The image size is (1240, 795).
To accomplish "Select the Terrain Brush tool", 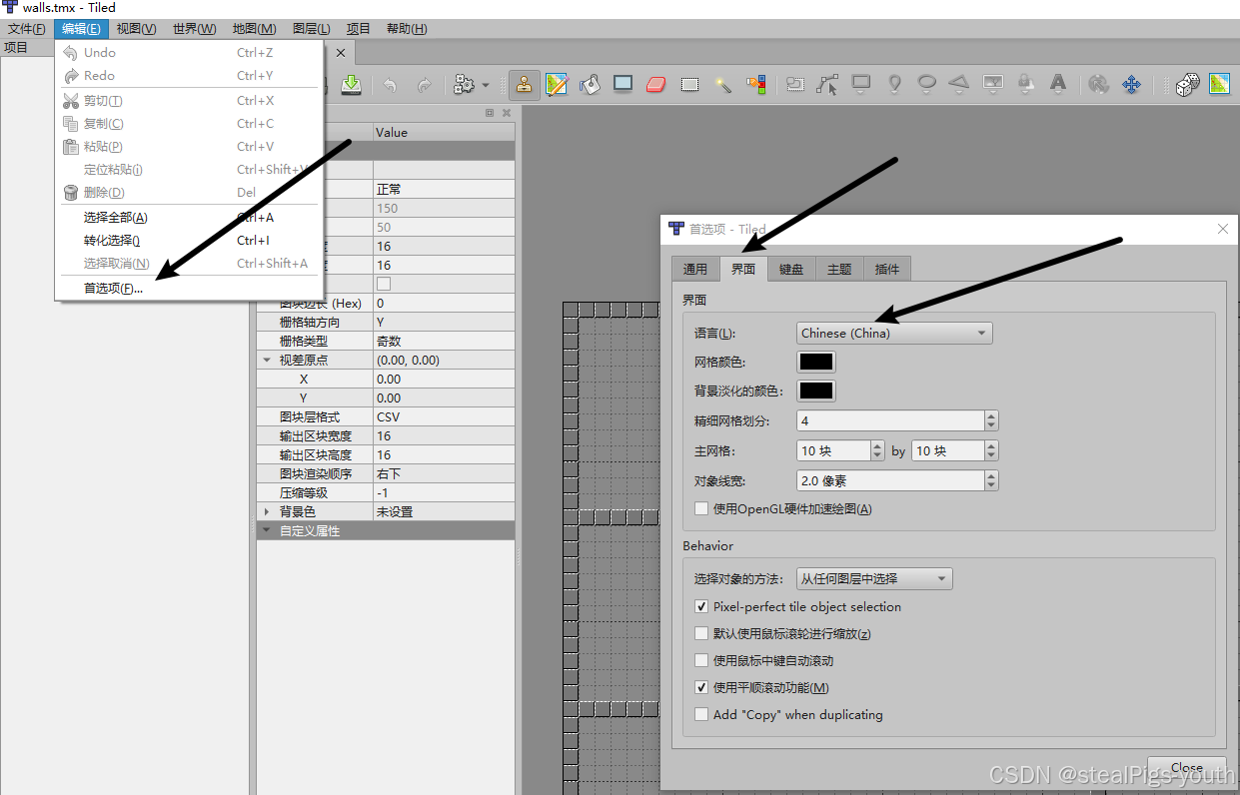I will (x=557, y=85).
